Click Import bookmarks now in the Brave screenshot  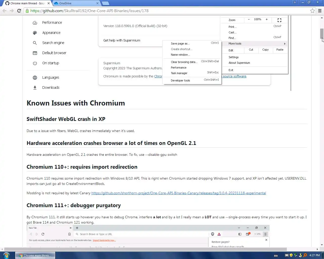pyautogui.click(x=104, y=240)
